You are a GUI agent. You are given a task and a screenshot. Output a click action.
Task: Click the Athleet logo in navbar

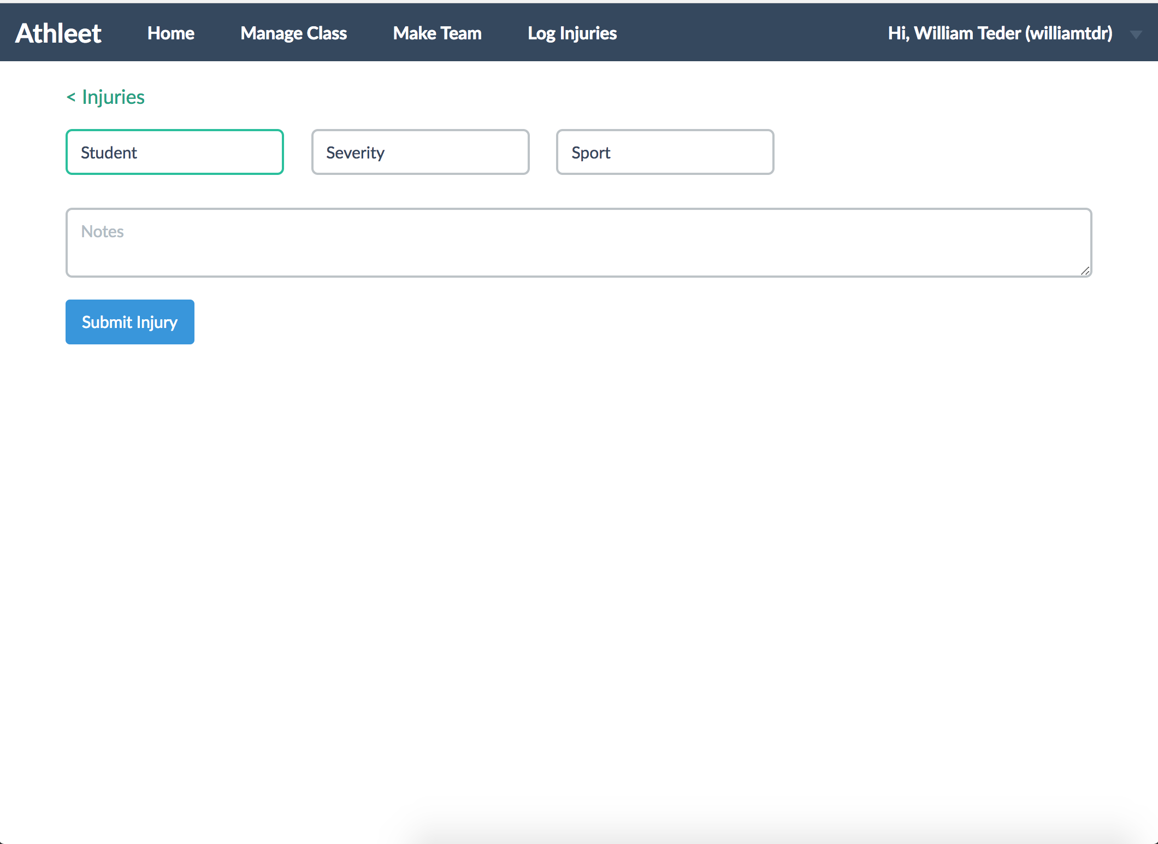[58, 33]
